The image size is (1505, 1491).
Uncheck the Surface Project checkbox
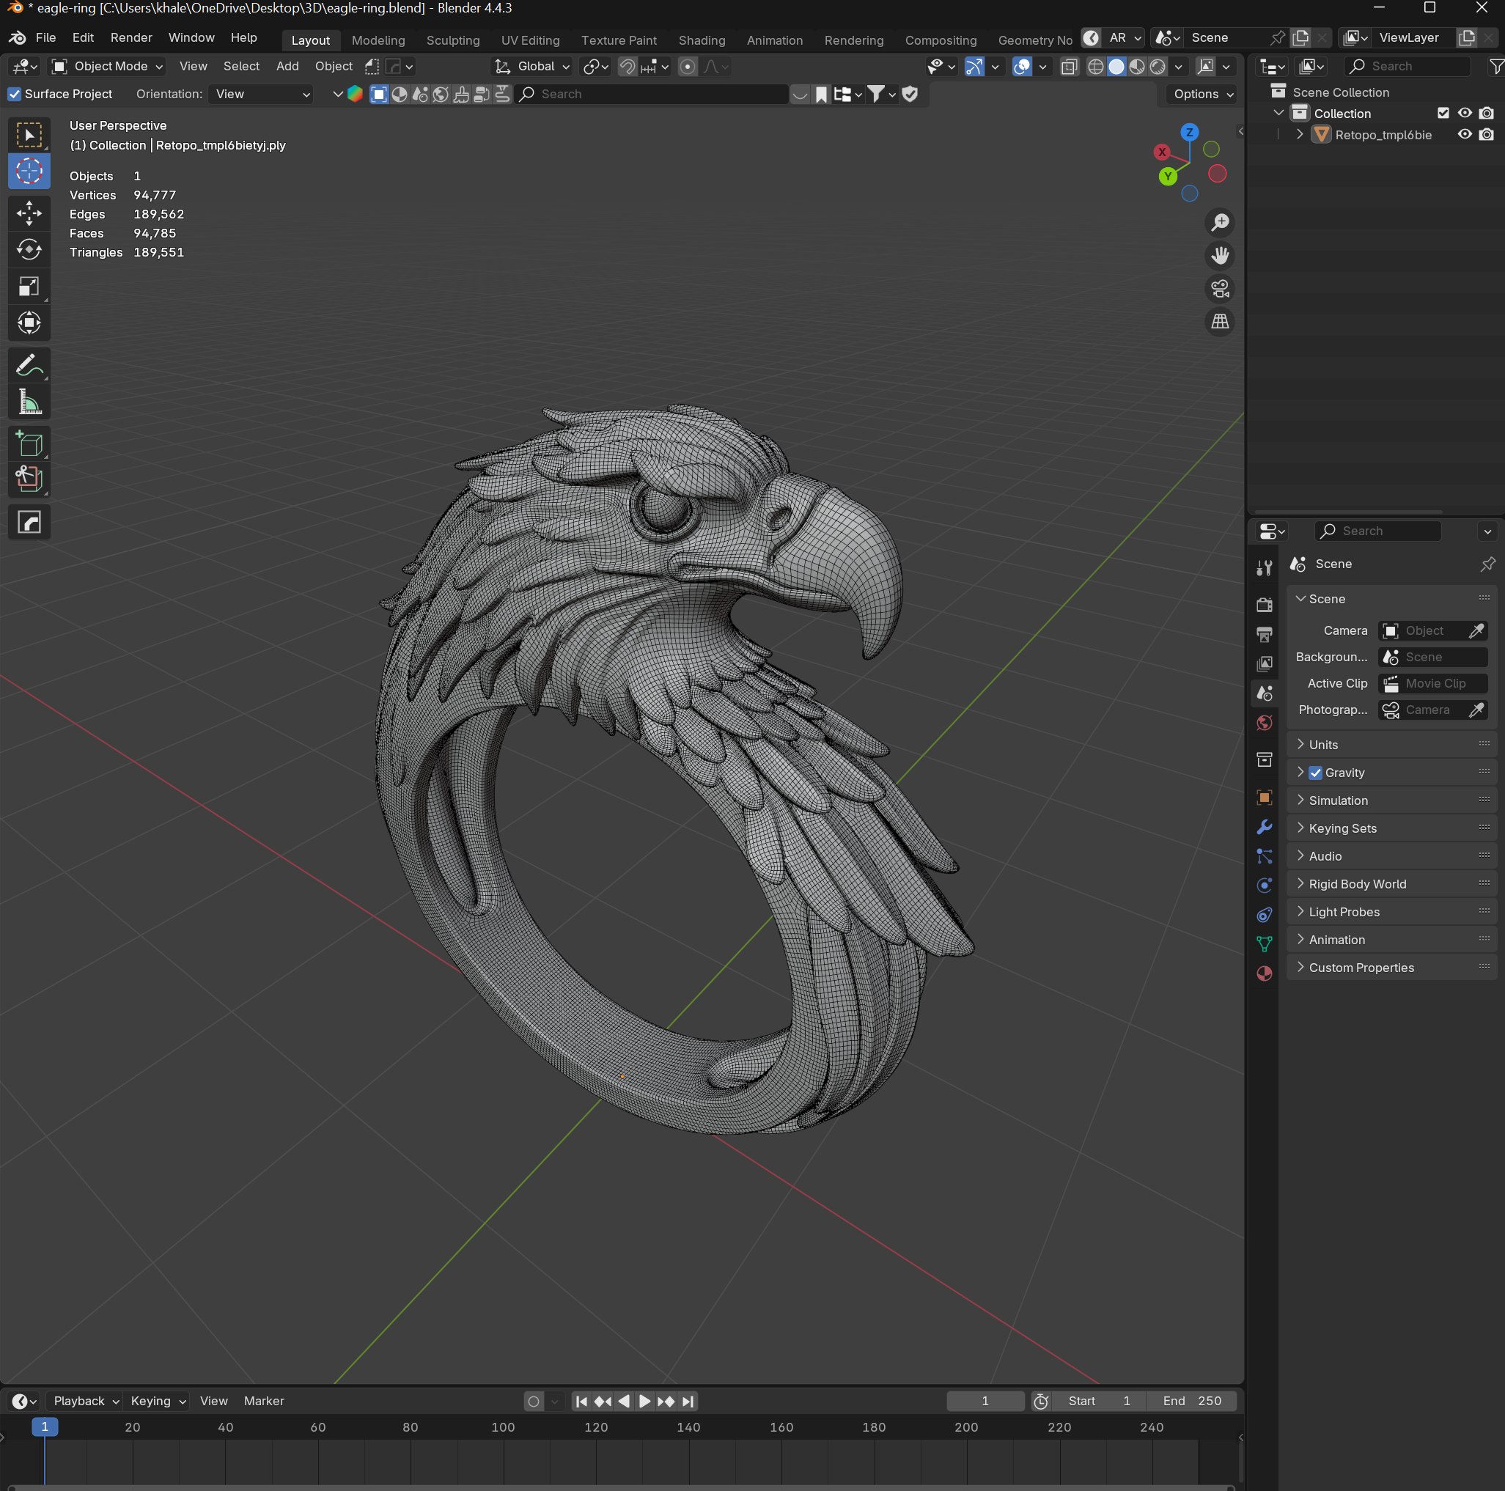[15, 95]
